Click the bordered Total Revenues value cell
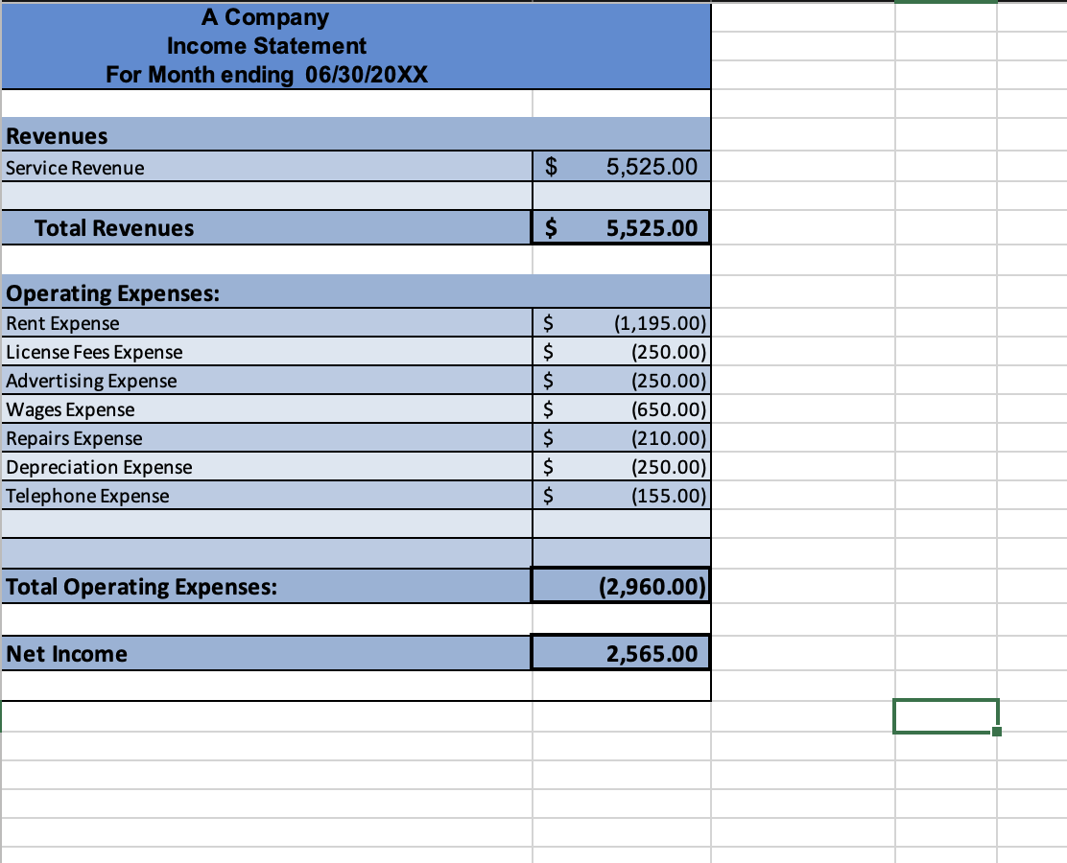 621,227
